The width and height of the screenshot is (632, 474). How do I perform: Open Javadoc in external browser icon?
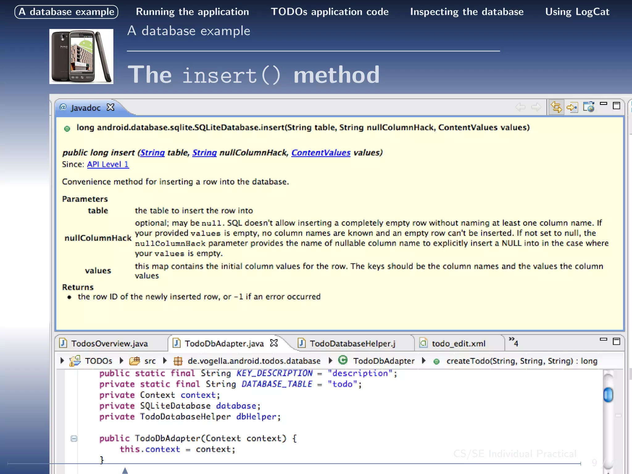[x=588, y=107]
